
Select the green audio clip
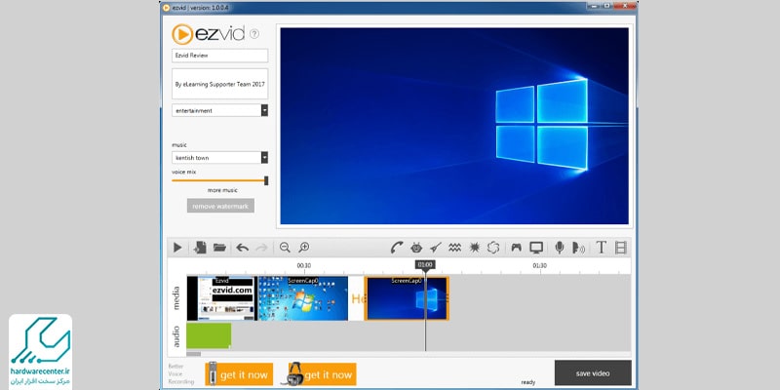click(x=209, y=335)
